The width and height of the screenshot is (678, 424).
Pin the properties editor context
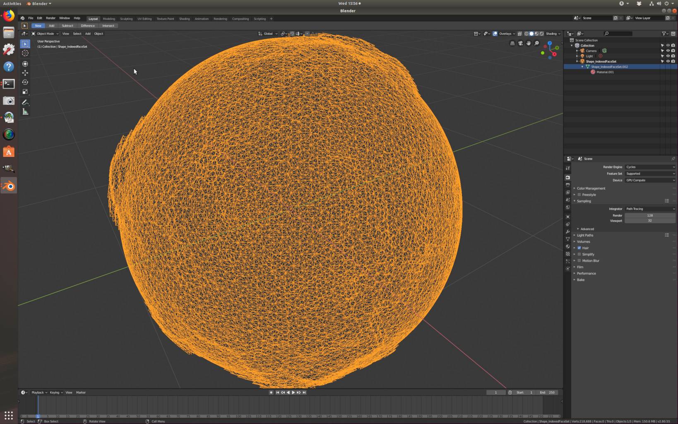pos(673,159)
